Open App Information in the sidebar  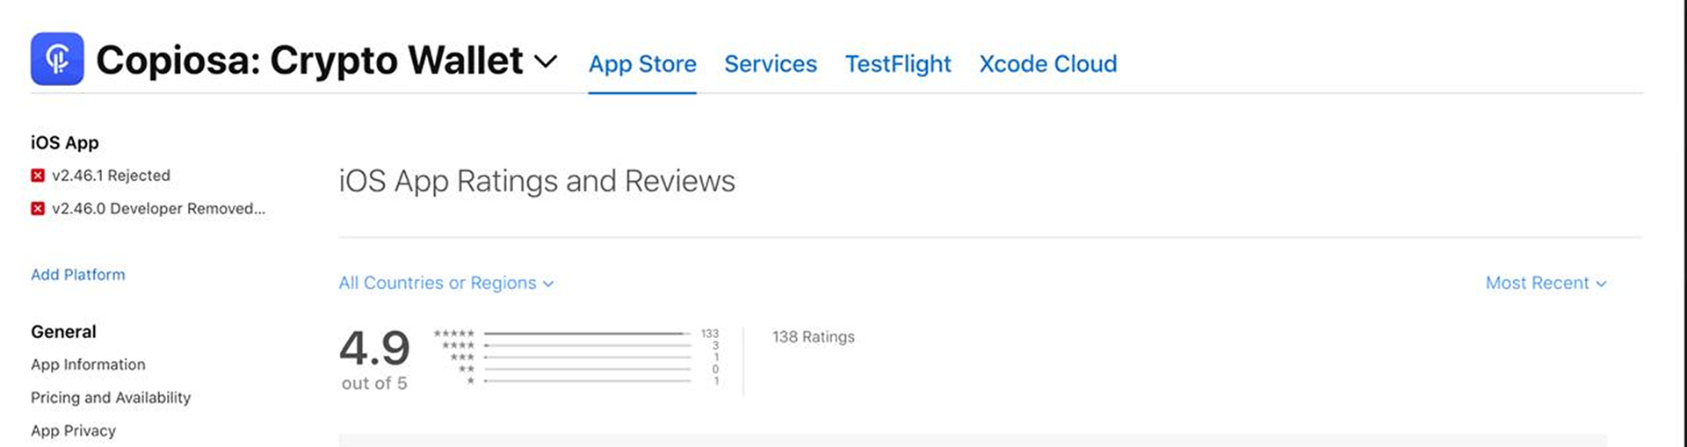(88, 364)
